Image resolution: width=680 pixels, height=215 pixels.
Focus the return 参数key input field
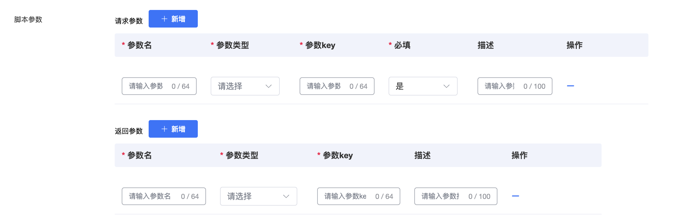(358, 196)
